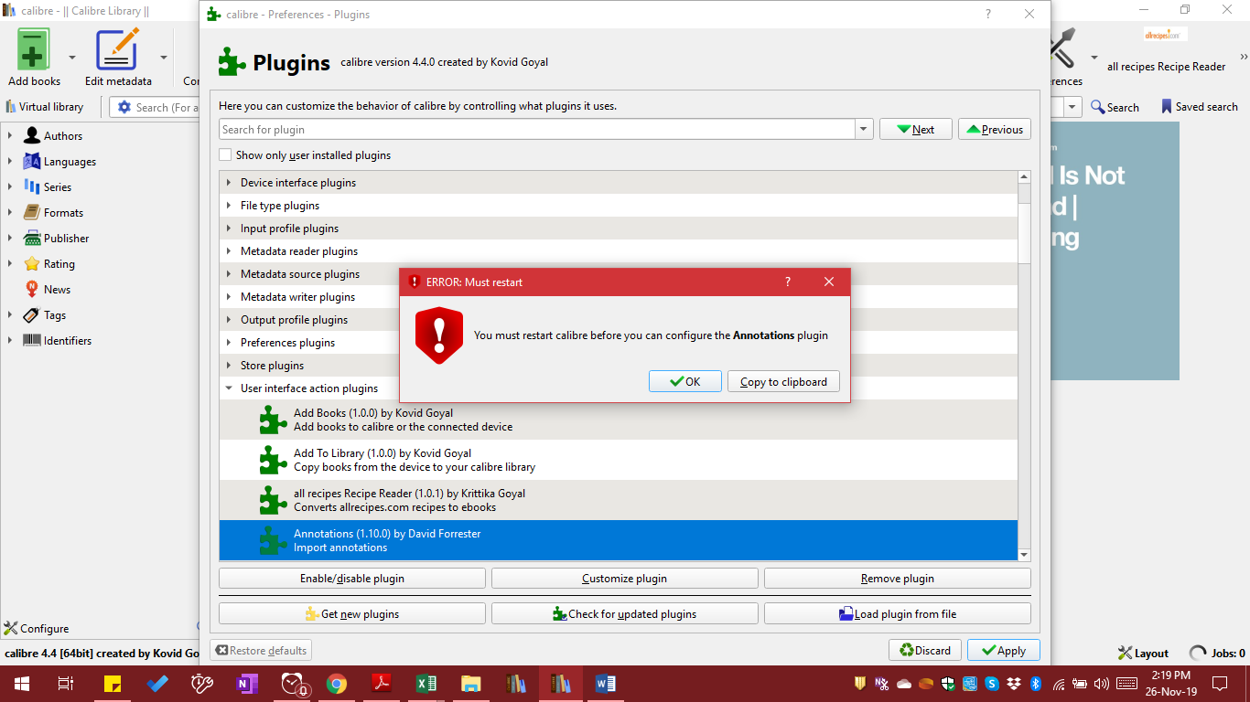Open the Jobs indicator in status bar

click(1217, 654)
